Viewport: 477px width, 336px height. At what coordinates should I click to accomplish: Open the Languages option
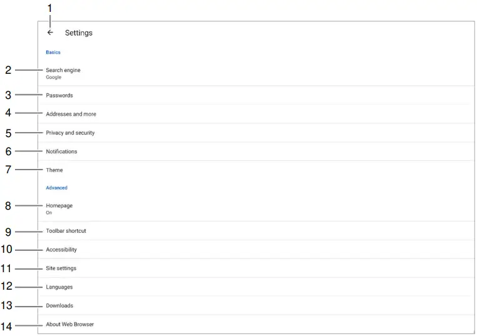click(59, 287)
